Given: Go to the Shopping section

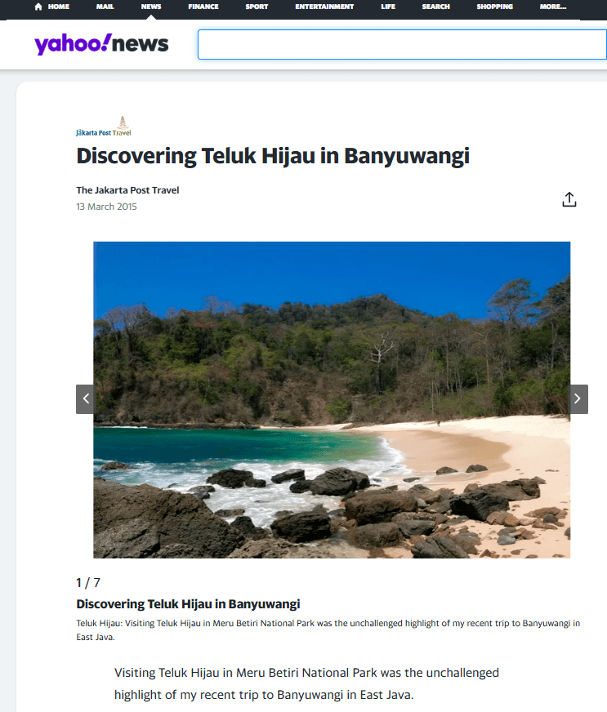Looking at the screenshot, I should tap(494, 7).
